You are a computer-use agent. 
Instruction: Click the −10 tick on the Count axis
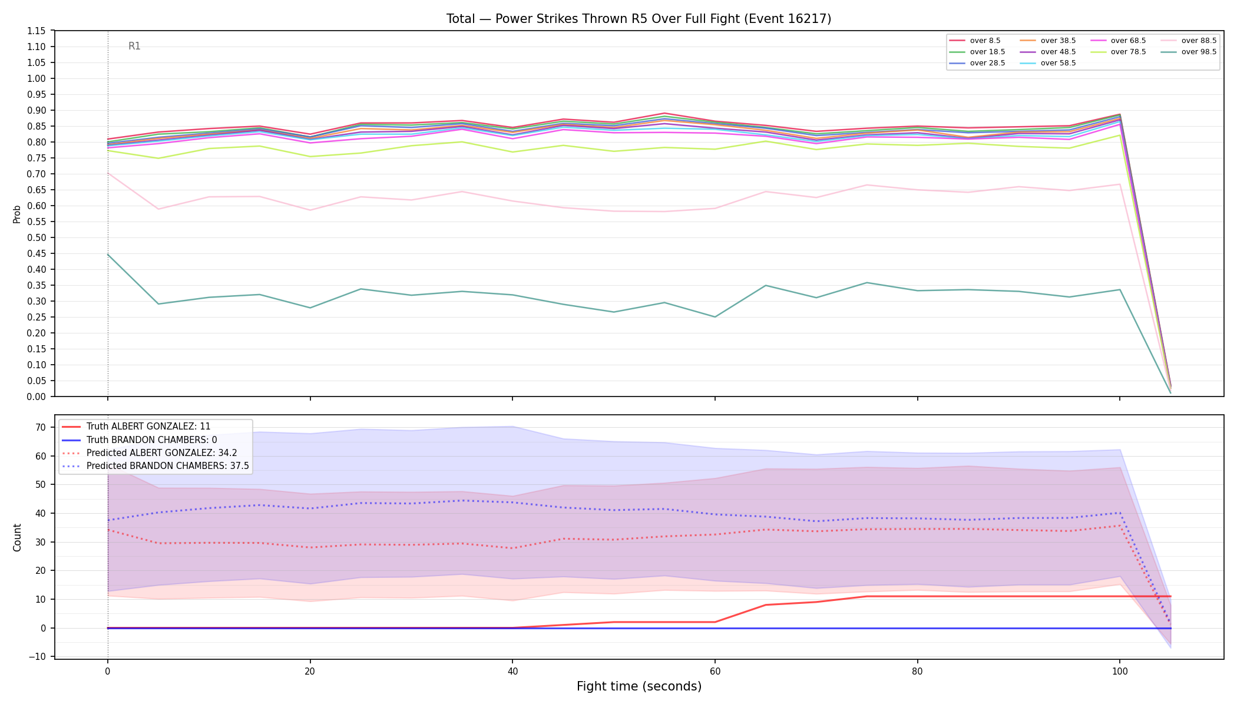37,656
